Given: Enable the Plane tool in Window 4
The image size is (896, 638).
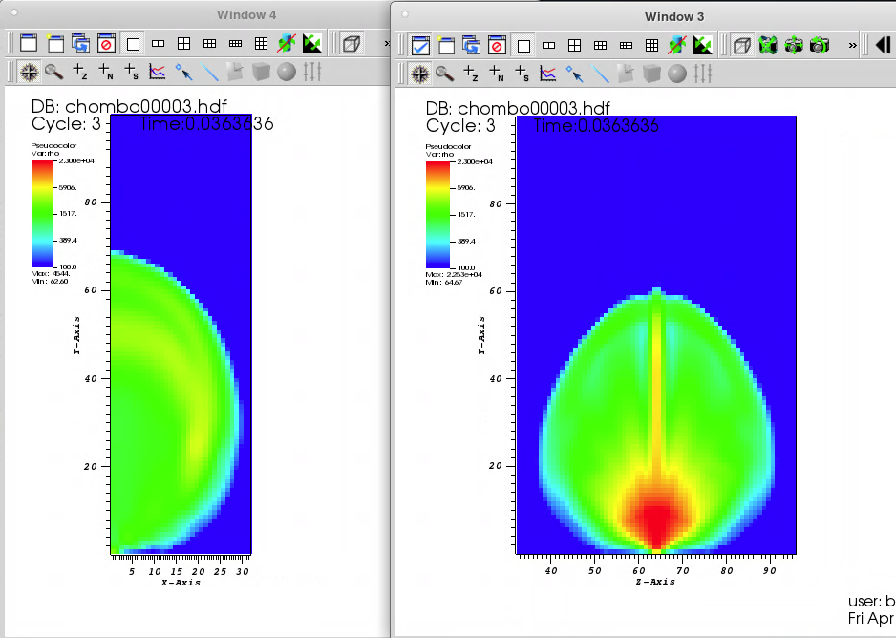Looking at the screenshot, I should (235, 72).
